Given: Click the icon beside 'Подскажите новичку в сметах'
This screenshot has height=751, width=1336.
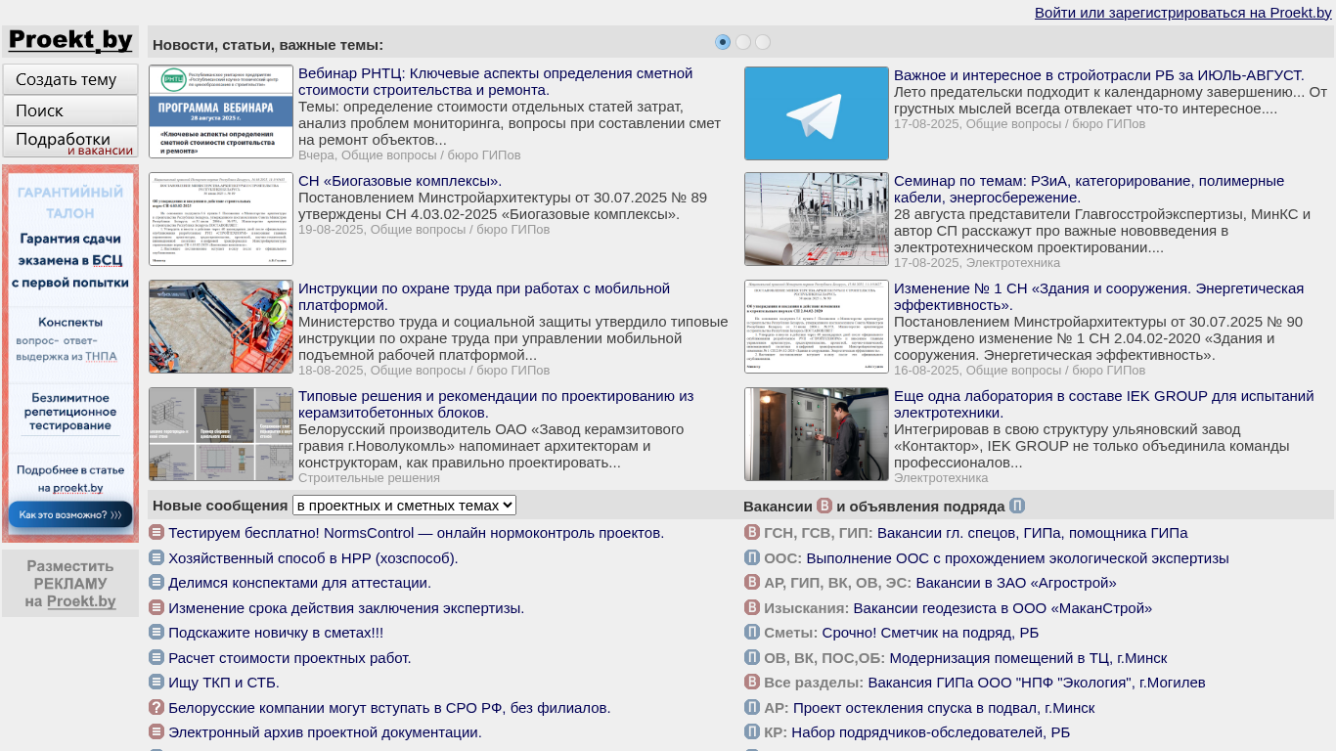Looking at the screenshot, I should point(156,632).
